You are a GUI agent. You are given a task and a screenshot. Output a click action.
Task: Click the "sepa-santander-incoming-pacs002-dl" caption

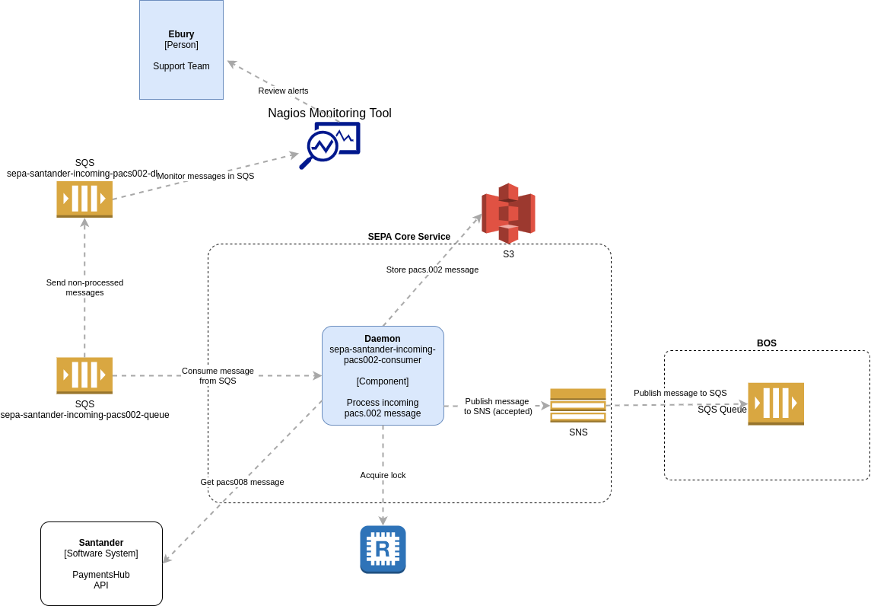pos(82,174)
